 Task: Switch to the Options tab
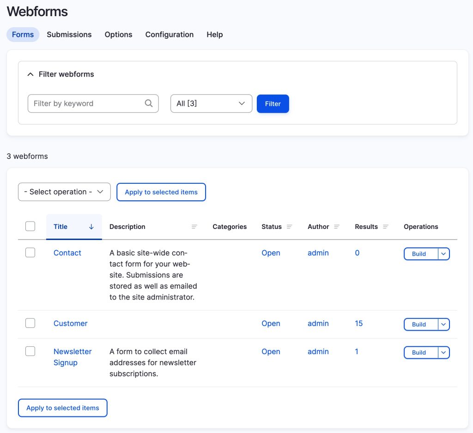coord(119,35)
